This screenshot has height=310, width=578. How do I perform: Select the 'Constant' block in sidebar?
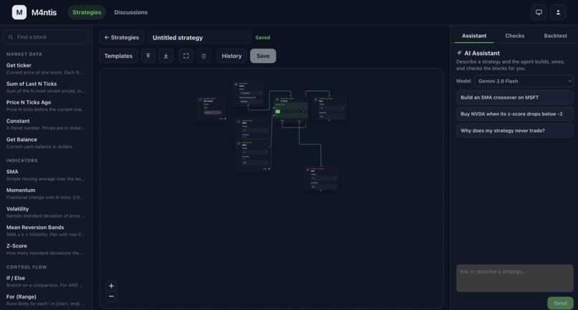46,124
